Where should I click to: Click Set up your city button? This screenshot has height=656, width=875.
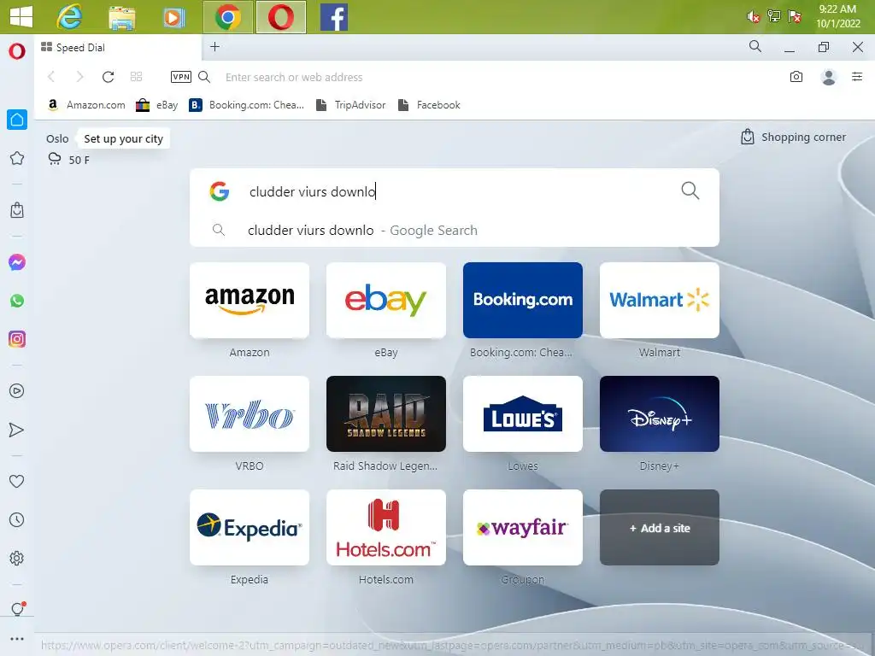[x=123, y=139]
